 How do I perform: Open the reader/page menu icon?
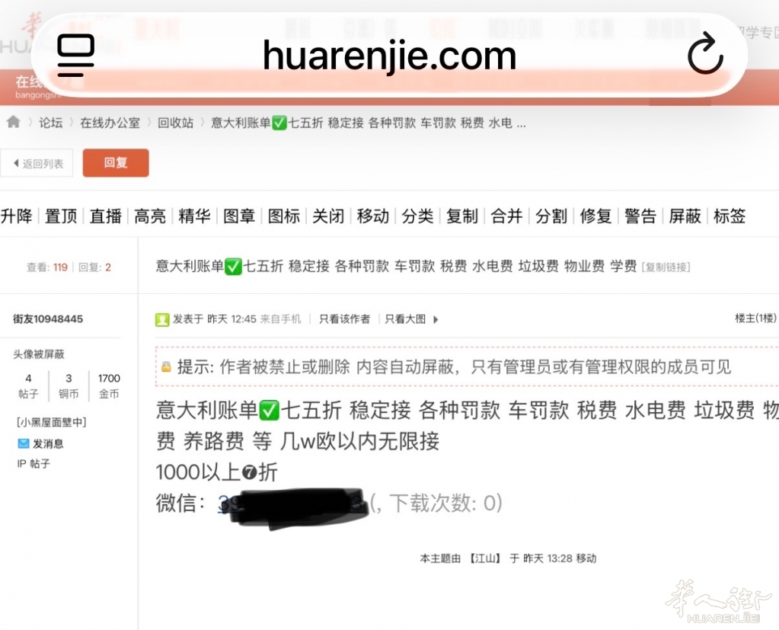76,56
